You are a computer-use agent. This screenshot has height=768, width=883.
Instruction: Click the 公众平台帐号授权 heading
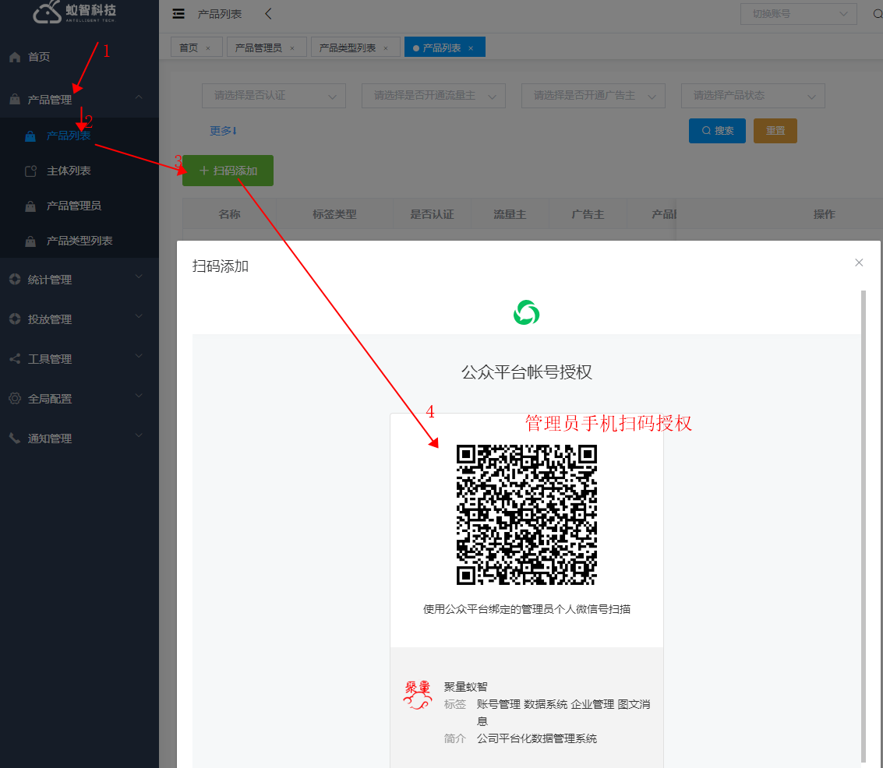pyautogui.click(x=527, y=372)
